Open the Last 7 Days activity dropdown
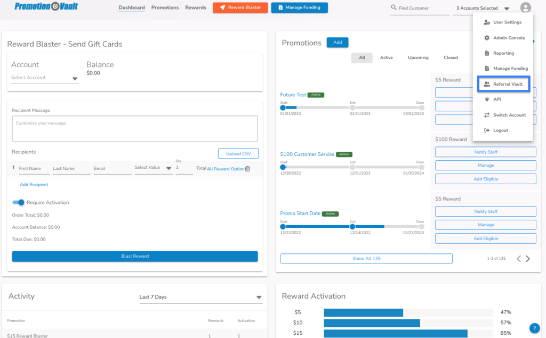Viewport: 546px width, 338px height. 200,297
